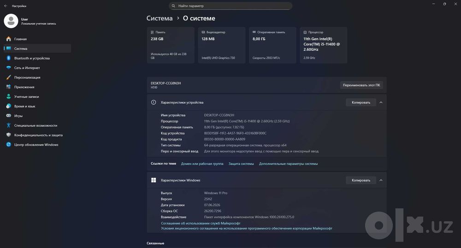
Task: Copy device specifications with Копировать
Action: 361,102
